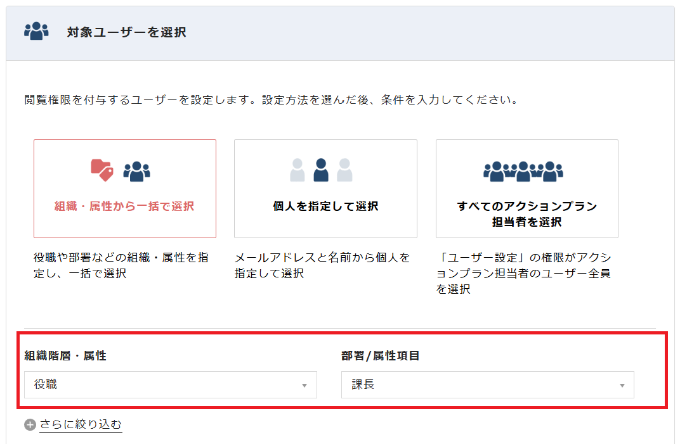Expand the dropdown arrow on the 課長 field
680x444 pixels.
pyautogui.click(x=622, y=385)
